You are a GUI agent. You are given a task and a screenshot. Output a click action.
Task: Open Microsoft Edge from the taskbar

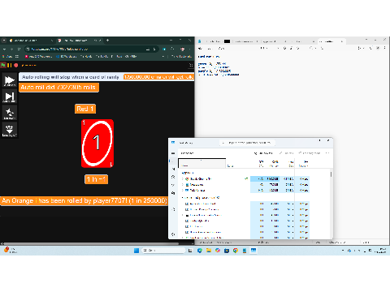click(200, 251)
